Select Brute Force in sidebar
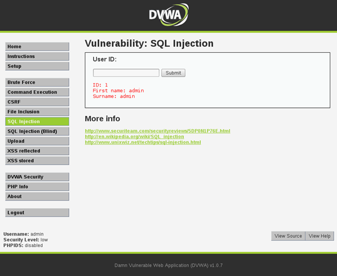This screenshot has width=337, height=276. point(37,83)
